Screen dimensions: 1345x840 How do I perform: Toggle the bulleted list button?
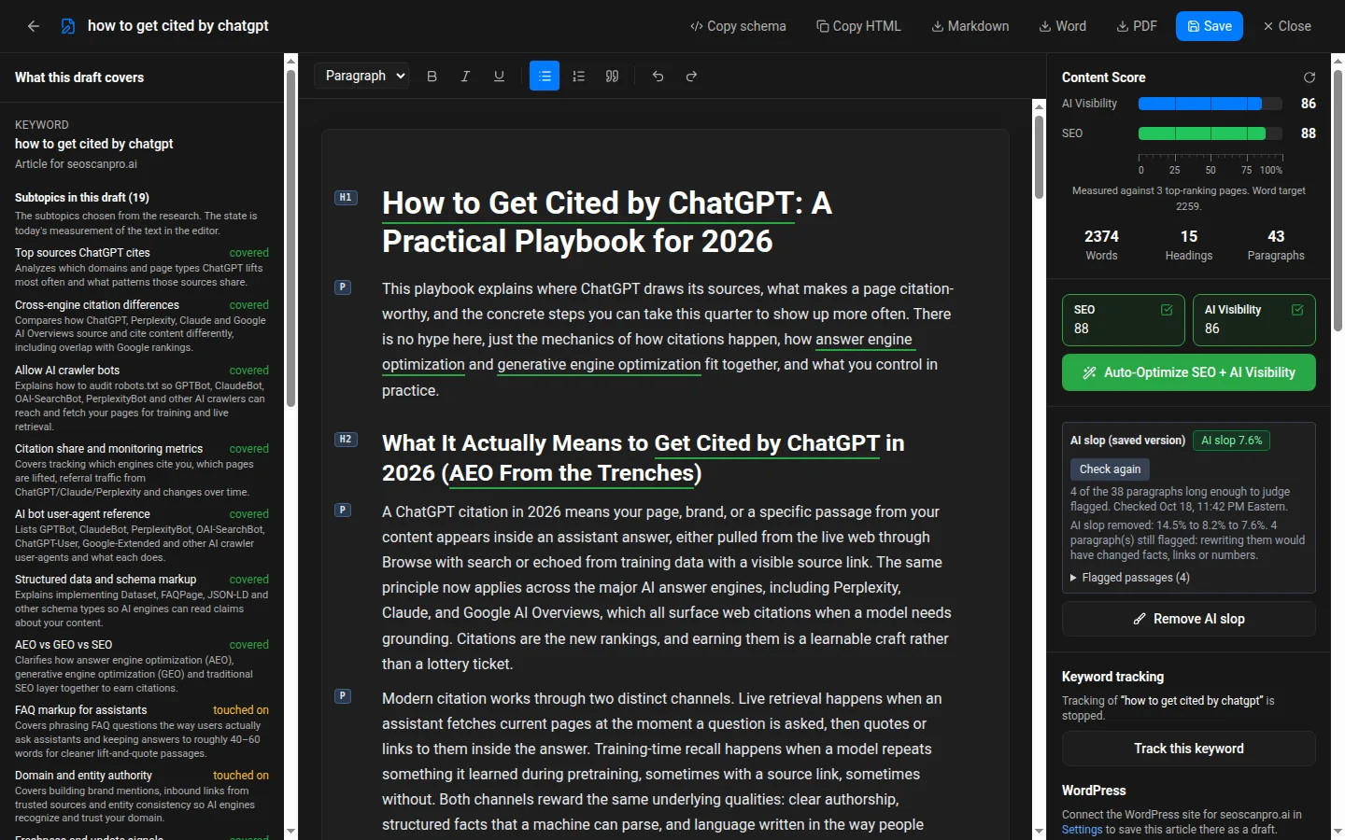pyautogui.click(x=545, y=76)
